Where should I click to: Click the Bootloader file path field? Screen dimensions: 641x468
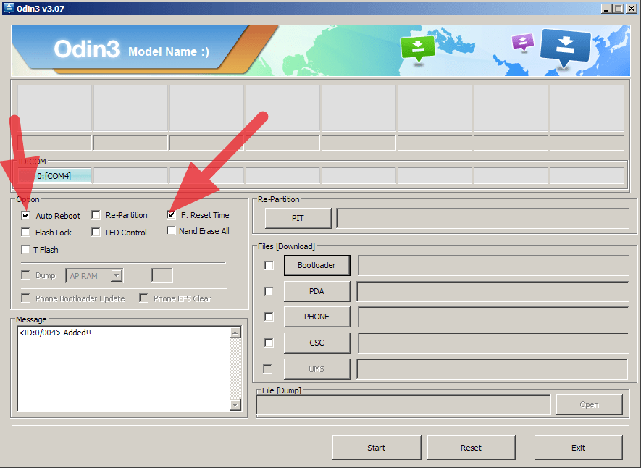pyautogui.click(x=493, y=265)
